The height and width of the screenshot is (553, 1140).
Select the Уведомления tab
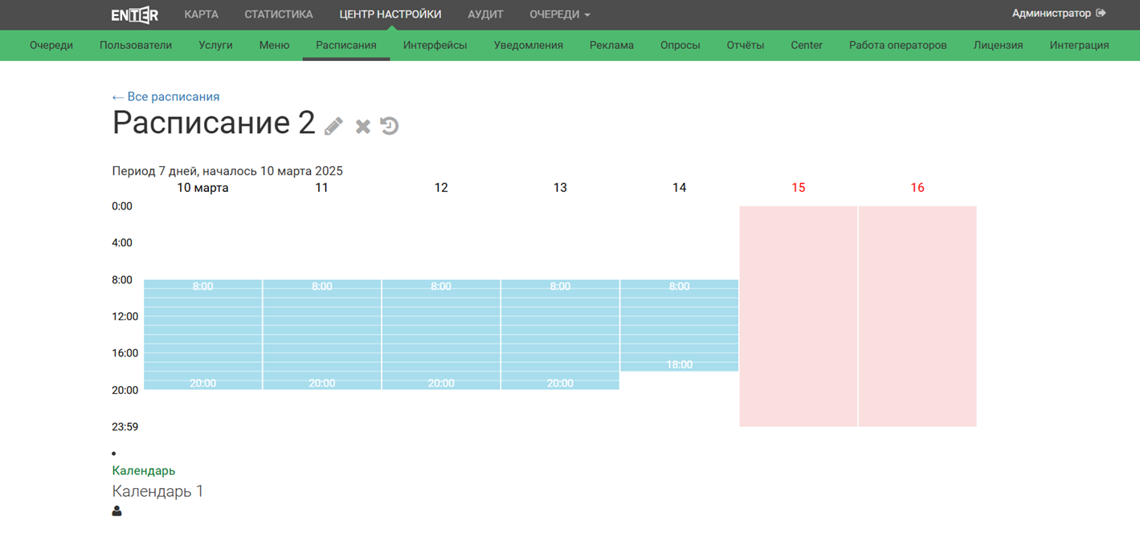528,46
